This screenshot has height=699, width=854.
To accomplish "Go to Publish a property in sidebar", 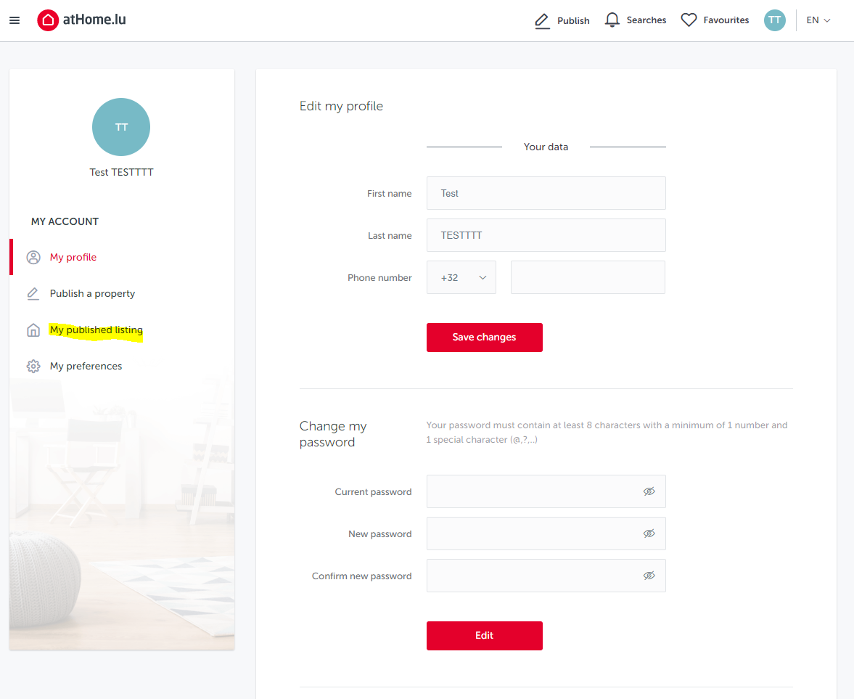I will 92,293.
